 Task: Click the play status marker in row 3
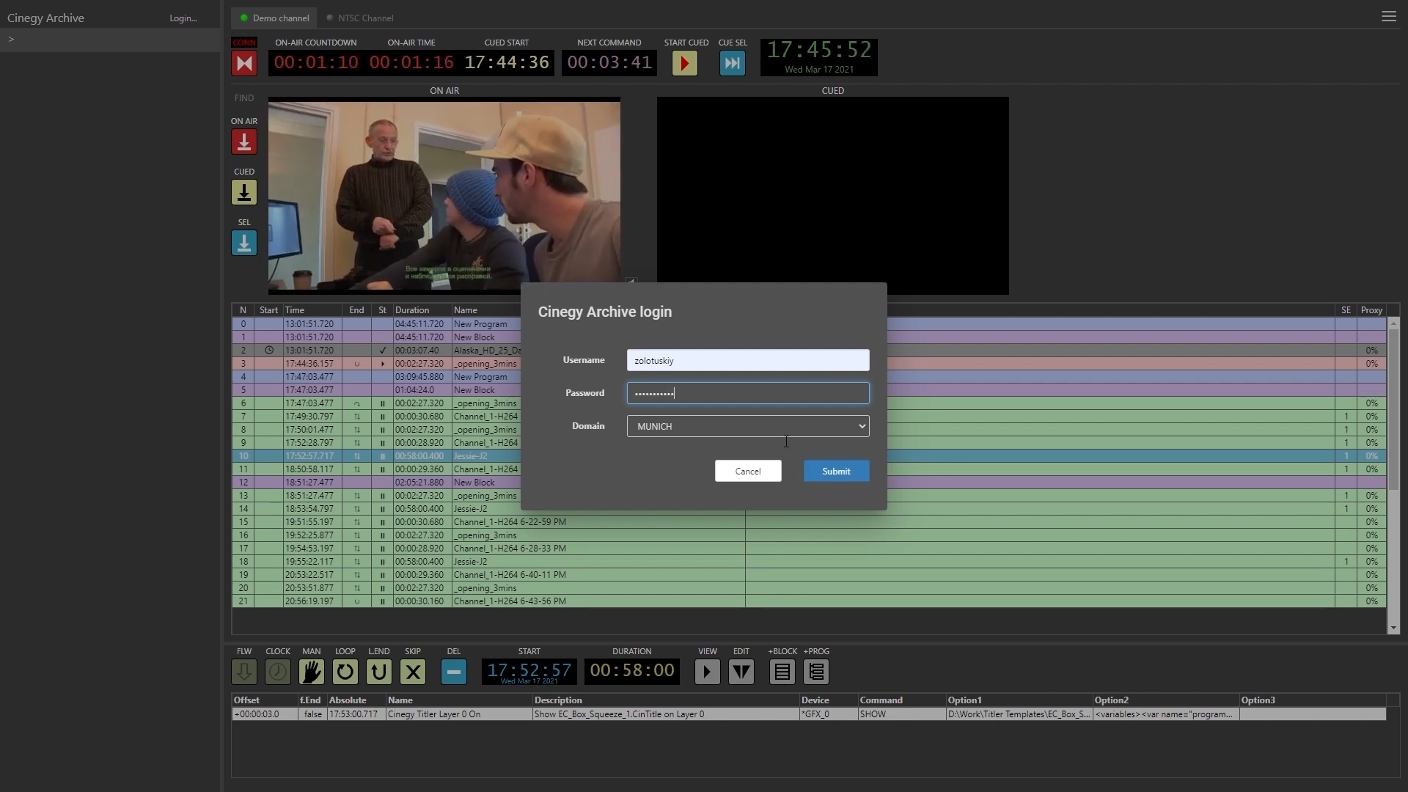coord(382,364)
